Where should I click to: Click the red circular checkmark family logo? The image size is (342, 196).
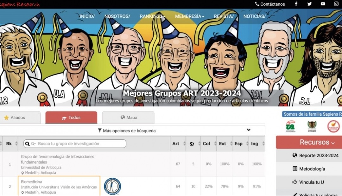pos(333,126)
